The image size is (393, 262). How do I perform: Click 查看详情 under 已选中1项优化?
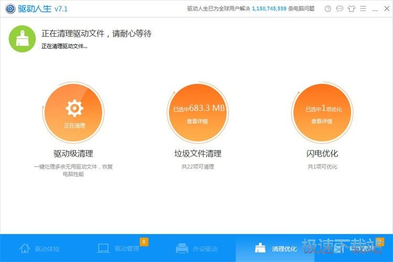(x=322, y=122)
